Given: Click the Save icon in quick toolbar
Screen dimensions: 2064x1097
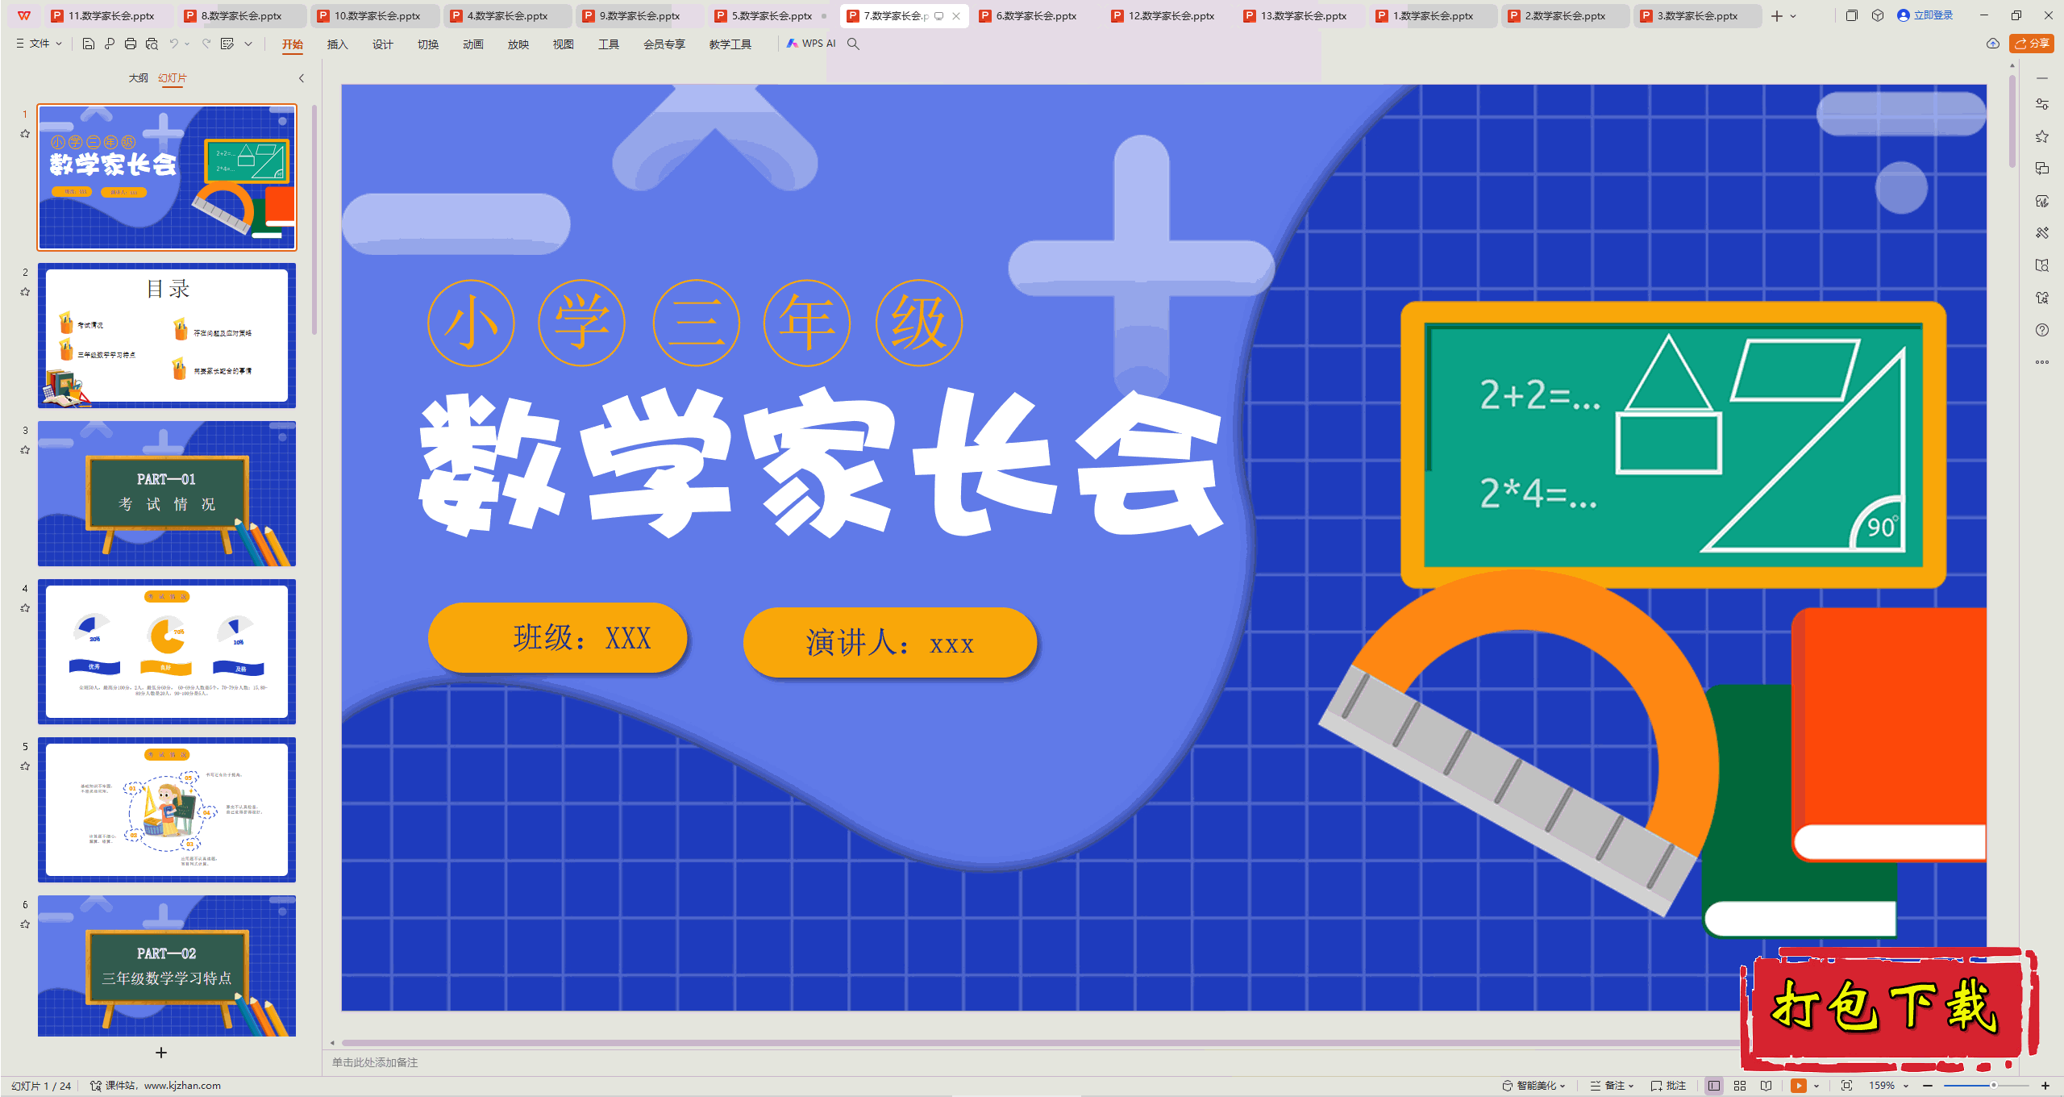Looking at the screenshot, I should (89, 44).
